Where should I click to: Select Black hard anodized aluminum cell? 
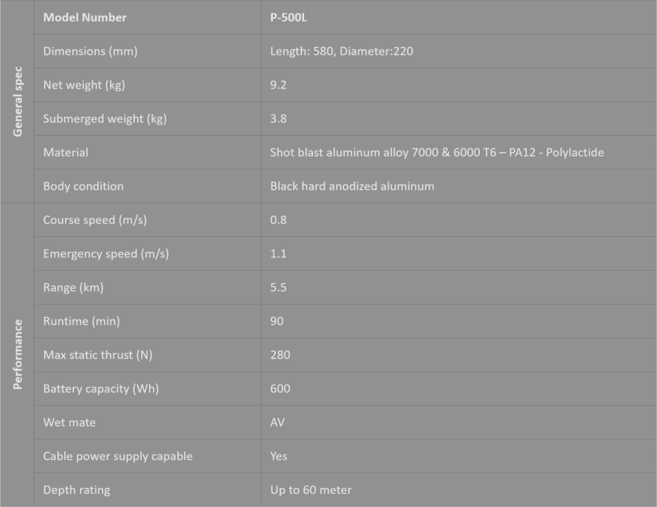click(x=352, y=186)
